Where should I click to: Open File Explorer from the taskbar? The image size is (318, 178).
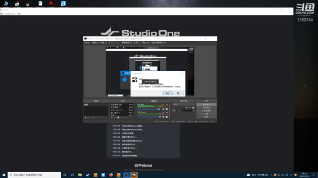coord(80,175)
